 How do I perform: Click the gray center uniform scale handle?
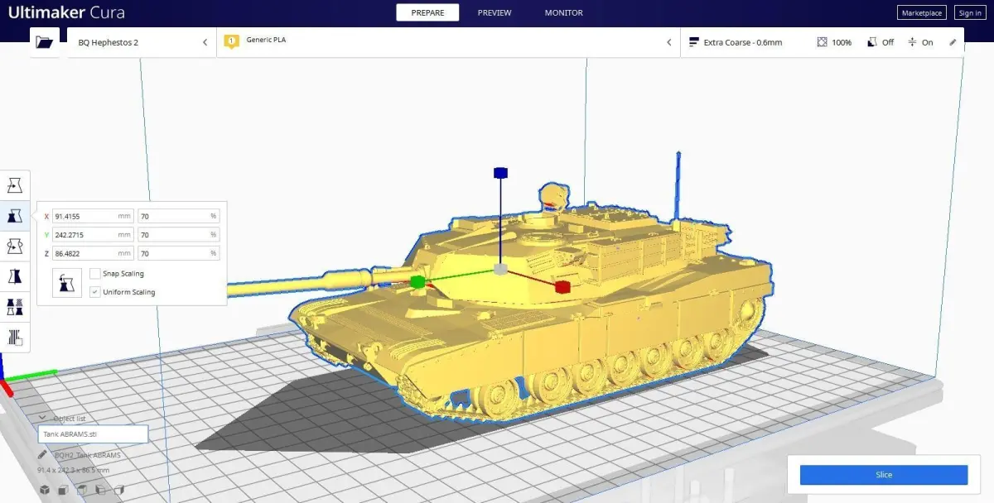click(499, 269)
